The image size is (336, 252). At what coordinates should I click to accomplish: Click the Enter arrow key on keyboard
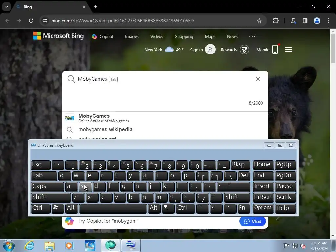click(x=234, y=187)
